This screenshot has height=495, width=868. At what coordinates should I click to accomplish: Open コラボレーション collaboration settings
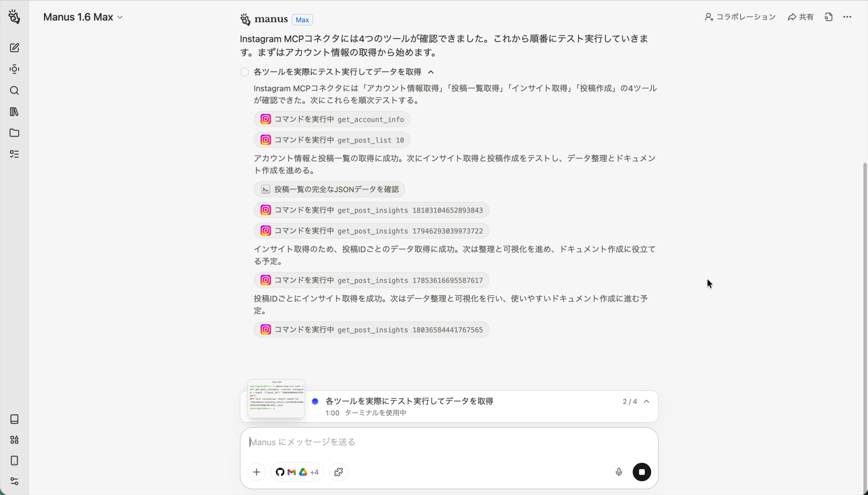point(740,17)
